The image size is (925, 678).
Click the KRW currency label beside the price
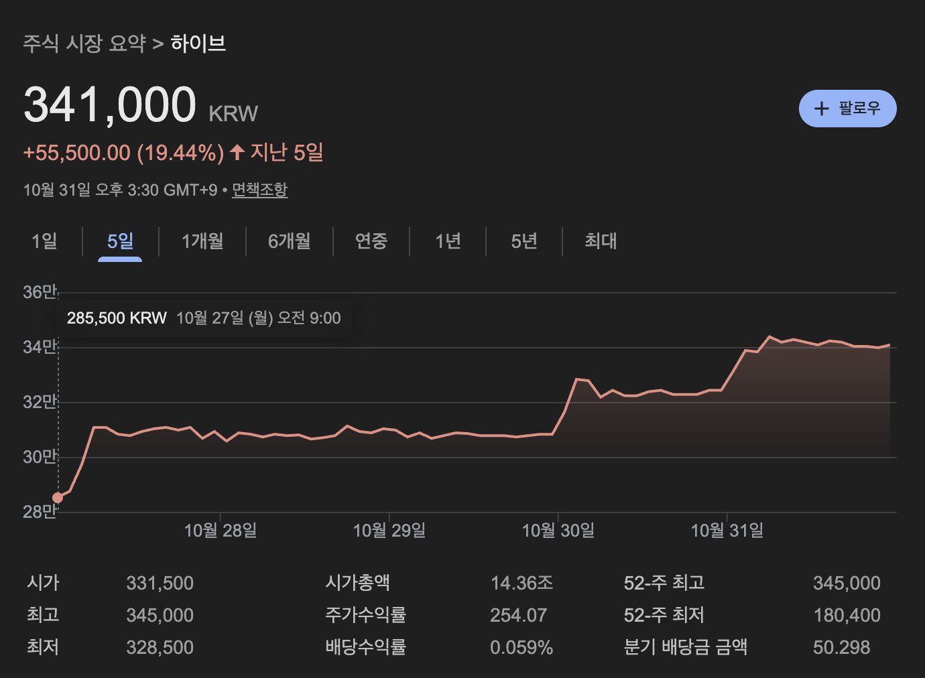pos(233,114)
